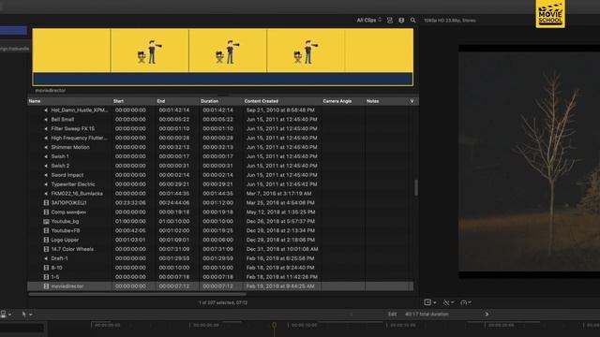Click the Sep 21, 2010 content created date

coord(280,110)
